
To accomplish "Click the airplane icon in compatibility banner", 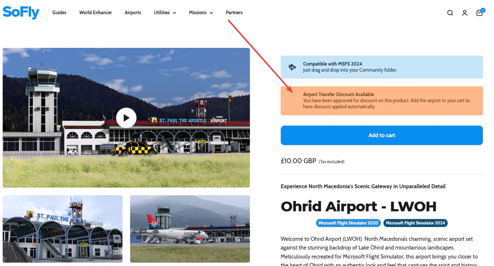I will [x=292, y=67].
